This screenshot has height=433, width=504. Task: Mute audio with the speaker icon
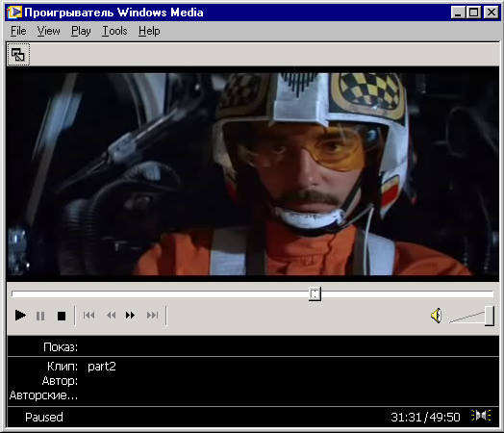point(437,316)
